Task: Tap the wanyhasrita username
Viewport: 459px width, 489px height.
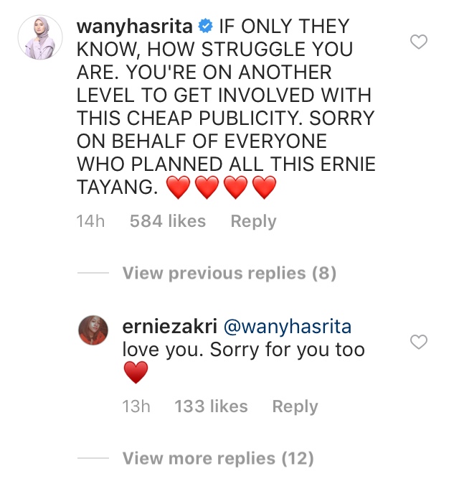Action: click(135, 27)
